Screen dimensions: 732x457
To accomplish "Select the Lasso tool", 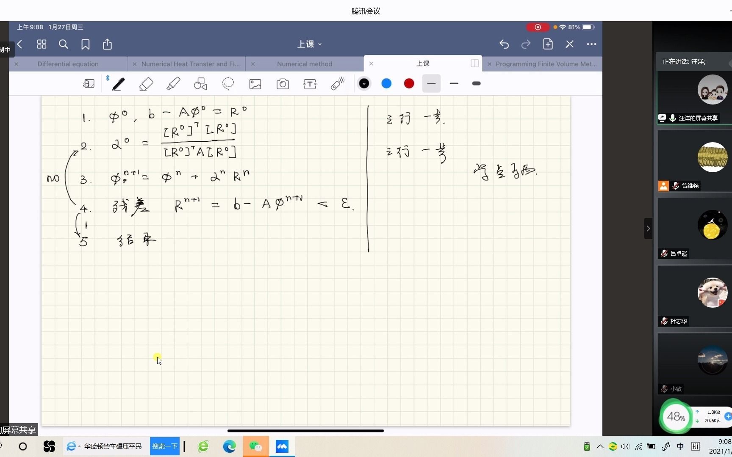I will pos(228,84).
